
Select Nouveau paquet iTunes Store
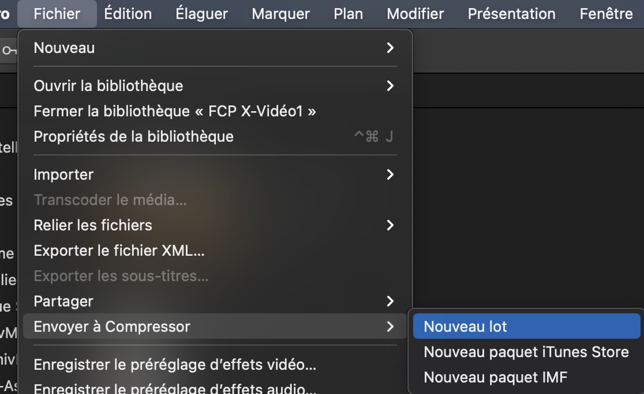coord(526,352)
